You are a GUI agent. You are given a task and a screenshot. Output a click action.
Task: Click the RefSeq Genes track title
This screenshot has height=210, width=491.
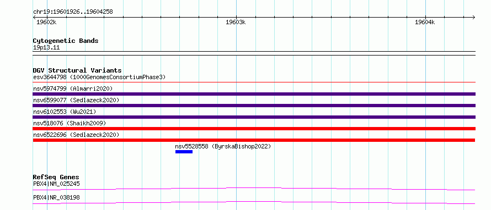point(56,177)
